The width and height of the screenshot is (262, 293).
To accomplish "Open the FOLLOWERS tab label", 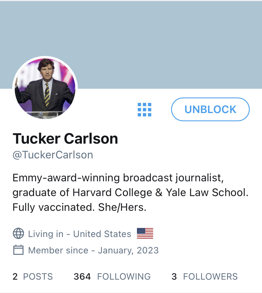I will (210, 277).
